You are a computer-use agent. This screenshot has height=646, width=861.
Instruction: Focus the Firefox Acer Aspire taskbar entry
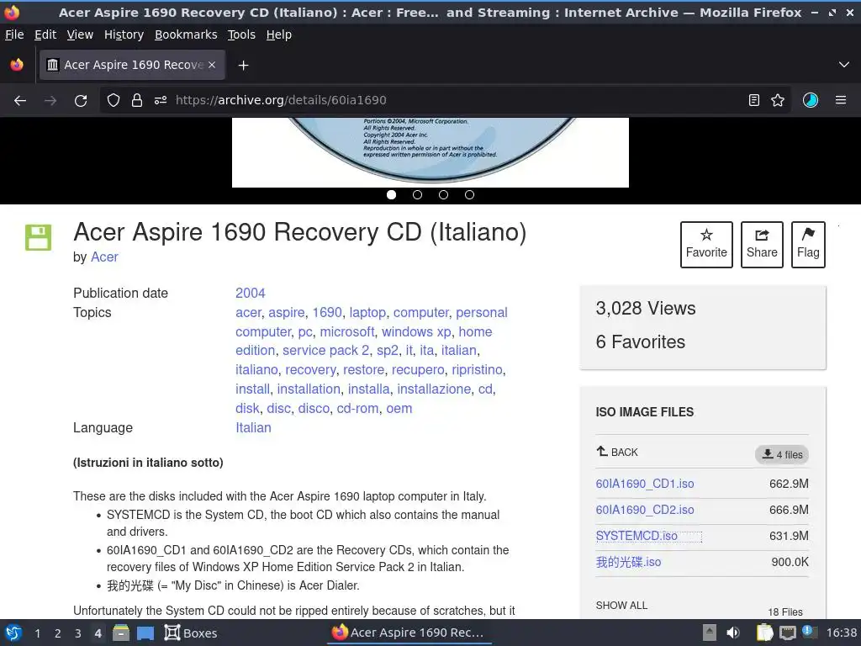point(408,633)
